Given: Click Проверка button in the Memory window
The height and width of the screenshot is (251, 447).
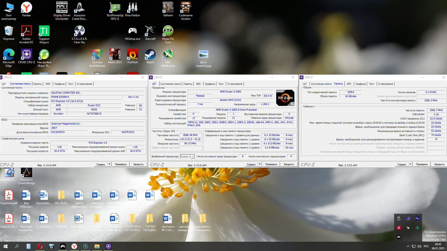Looking at the screenshot, I should (422, 164).
